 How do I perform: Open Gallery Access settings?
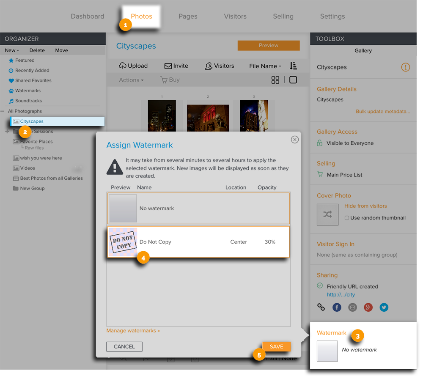pos(337,132)
